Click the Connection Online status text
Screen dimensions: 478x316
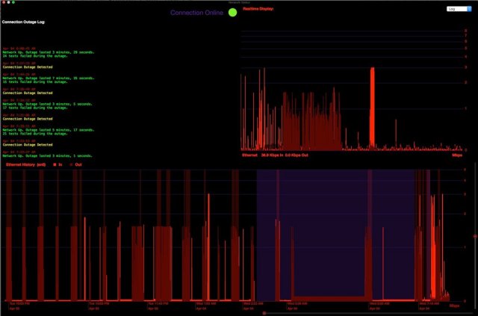pos(198,13)
